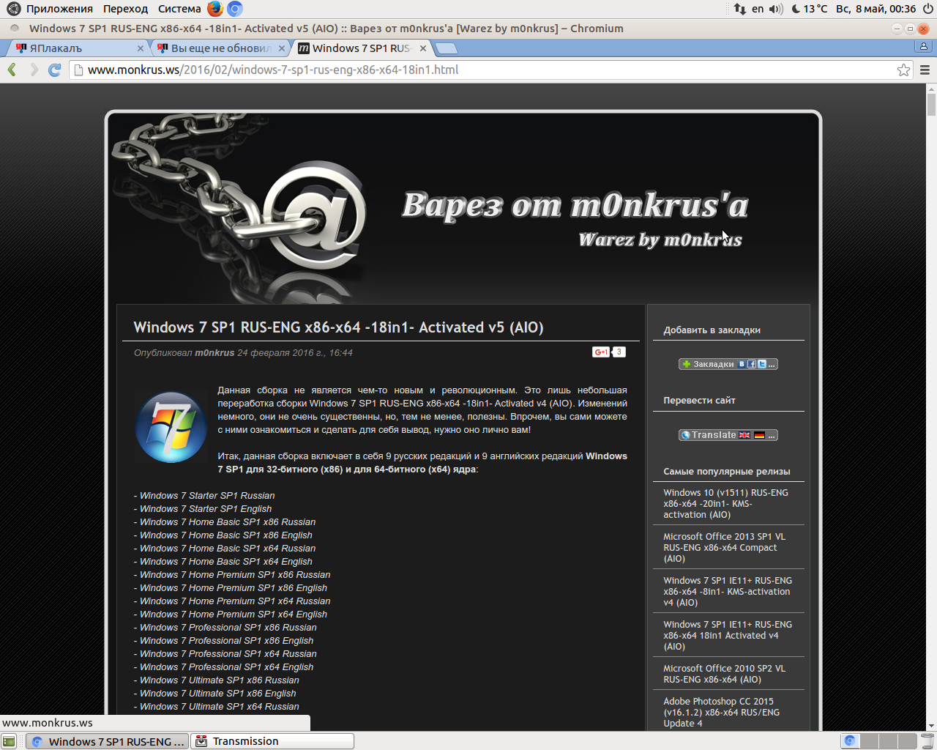Click the address bar URL field

pos(483,70)
